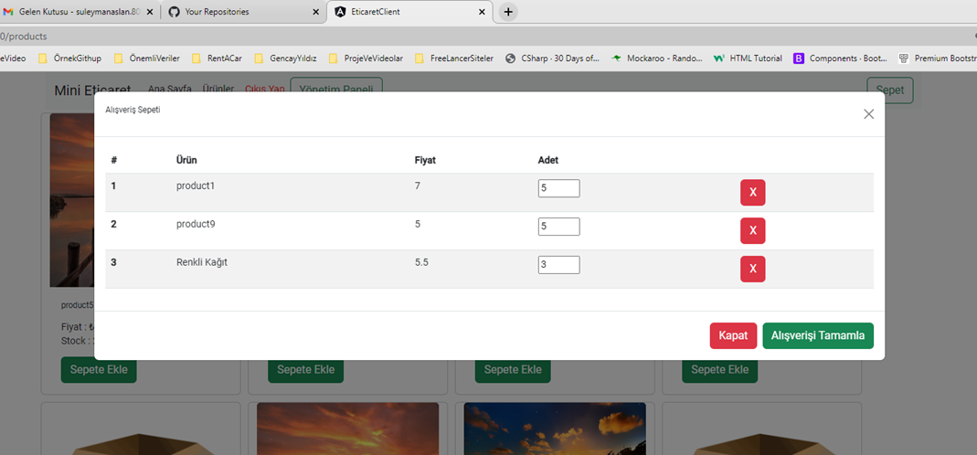This screenshot has height=455, width=977.
Task: Open the HTML Tutorial bookmark
Action: pyautogui.click(x=748, y=58)
